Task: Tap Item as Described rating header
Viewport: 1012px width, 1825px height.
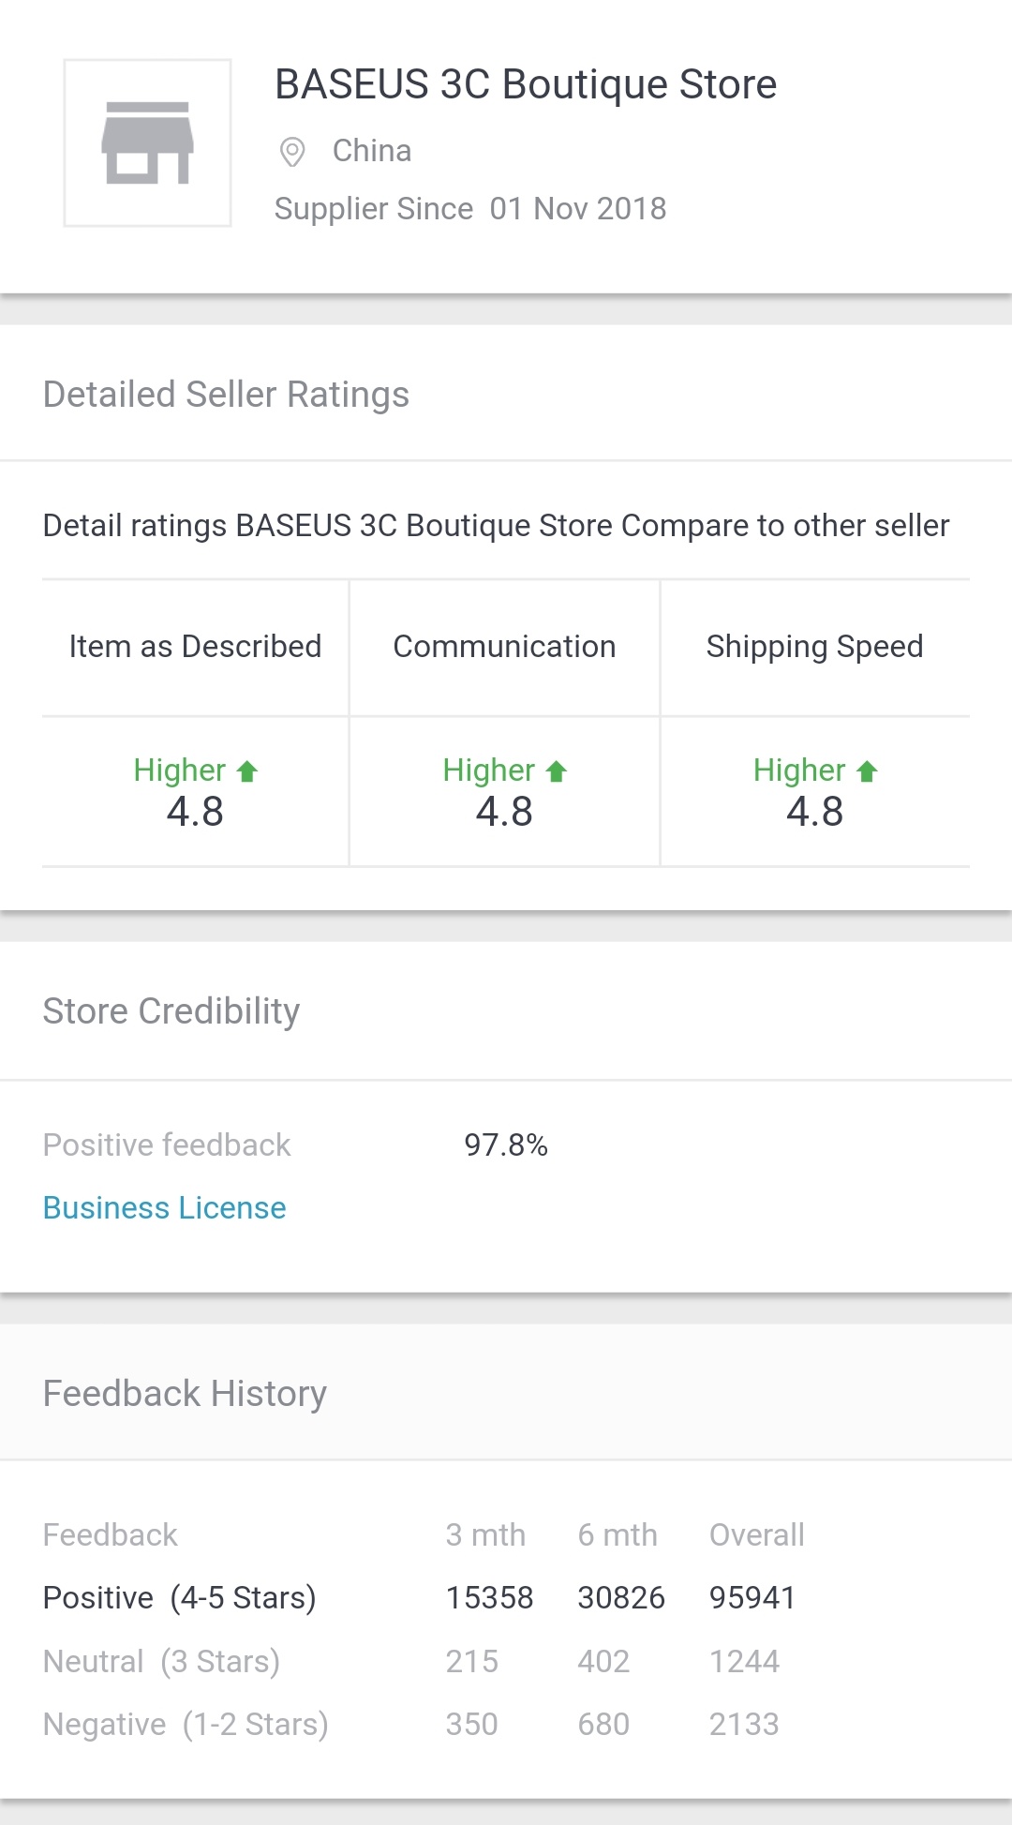Action: (195, 647)
